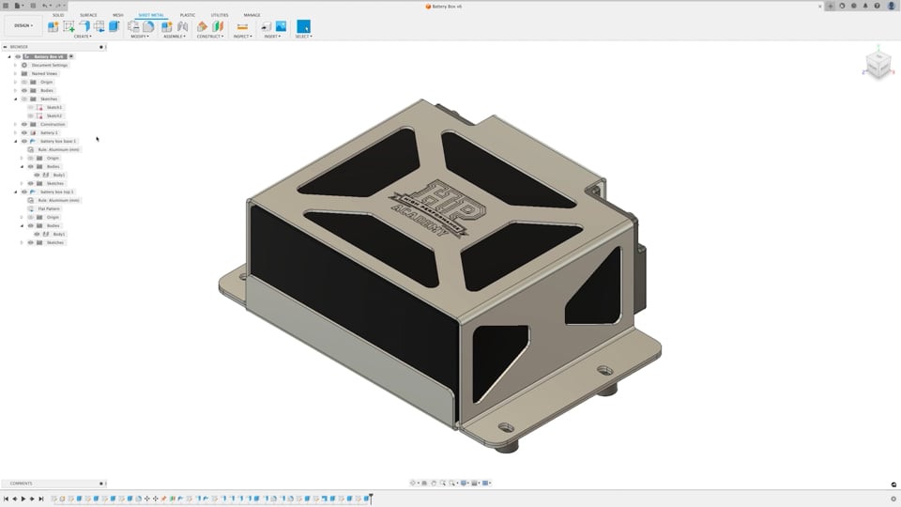Viewport: 901px width, 507px height.
Task: Click the timeline end marker
Action: [372, 499]
